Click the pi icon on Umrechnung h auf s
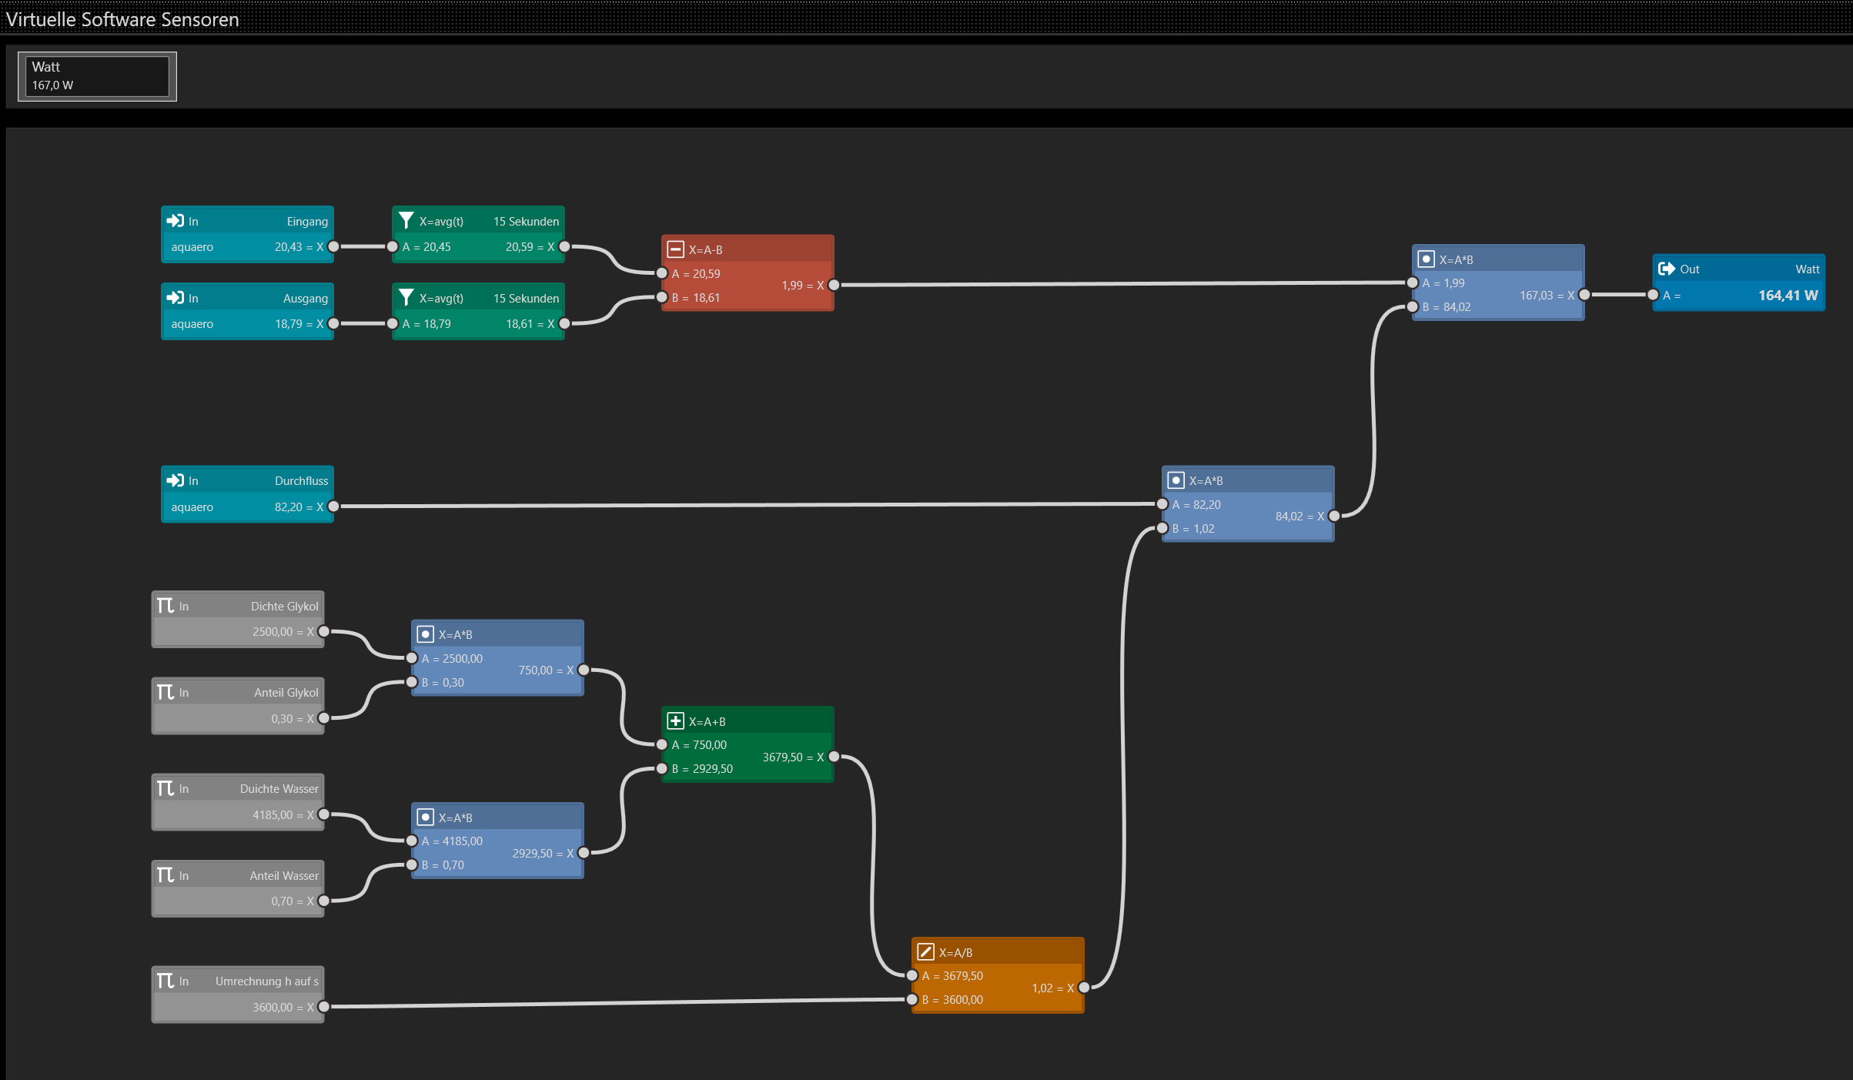The width and height of the screenshot is (1853, 1080). click(165, 981)
